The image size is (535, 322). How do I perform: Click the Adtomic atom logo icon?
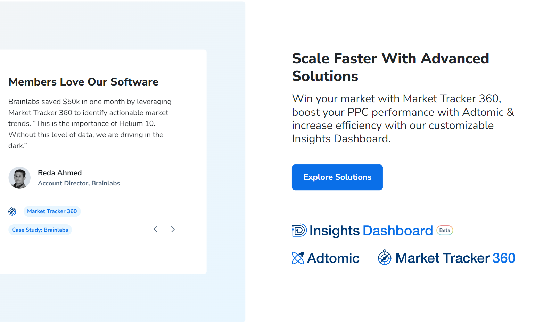pyautogui.click(x=298, y=258)
